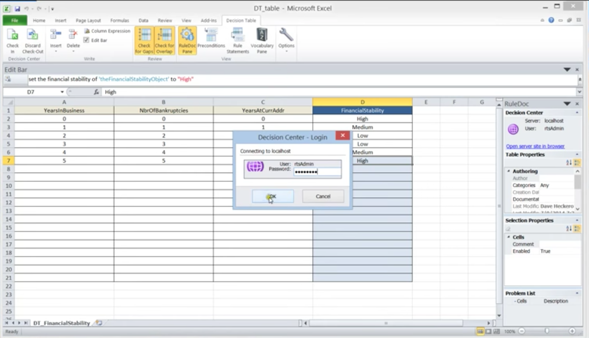Toggle the RuleDoc Pane button

tap(187, 40)
